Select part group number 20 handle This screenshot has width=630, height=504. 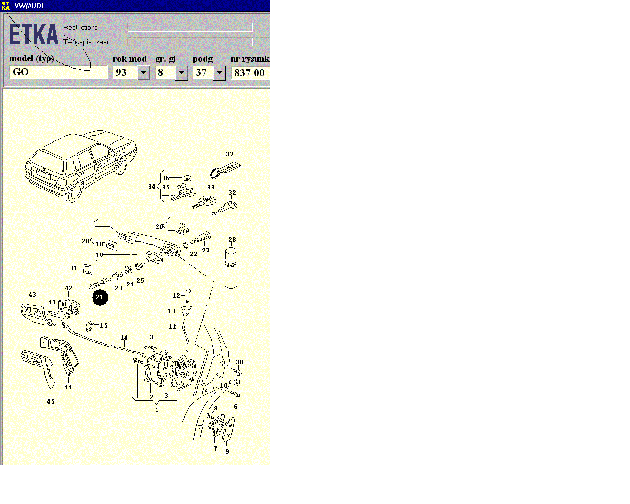(86, 241)
